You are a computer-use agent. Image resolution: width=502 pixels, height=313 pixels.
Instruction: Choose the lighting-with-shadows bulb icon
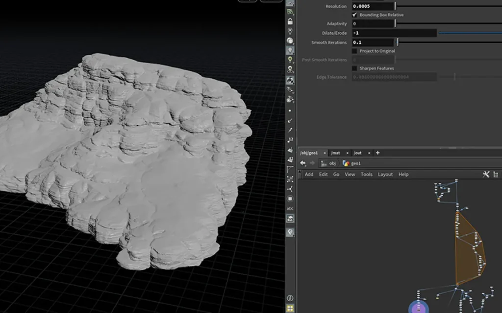[x=290, y=69]
